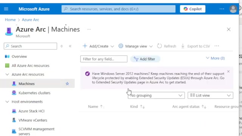This screenshot has width=242, height=136.
Task: Open VMware vCenters
Action: click(33, 120)
